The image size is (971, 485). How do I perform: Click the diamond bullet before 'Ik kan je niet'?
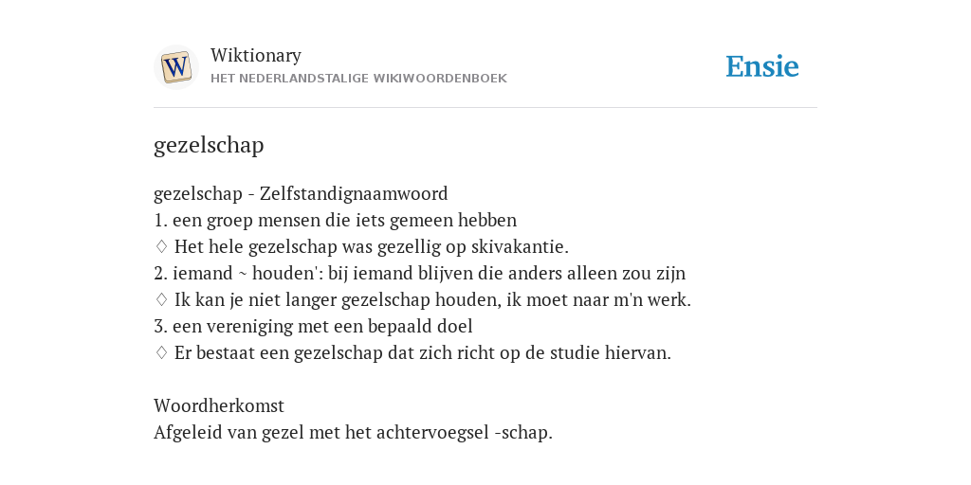[x=161, y=300]
